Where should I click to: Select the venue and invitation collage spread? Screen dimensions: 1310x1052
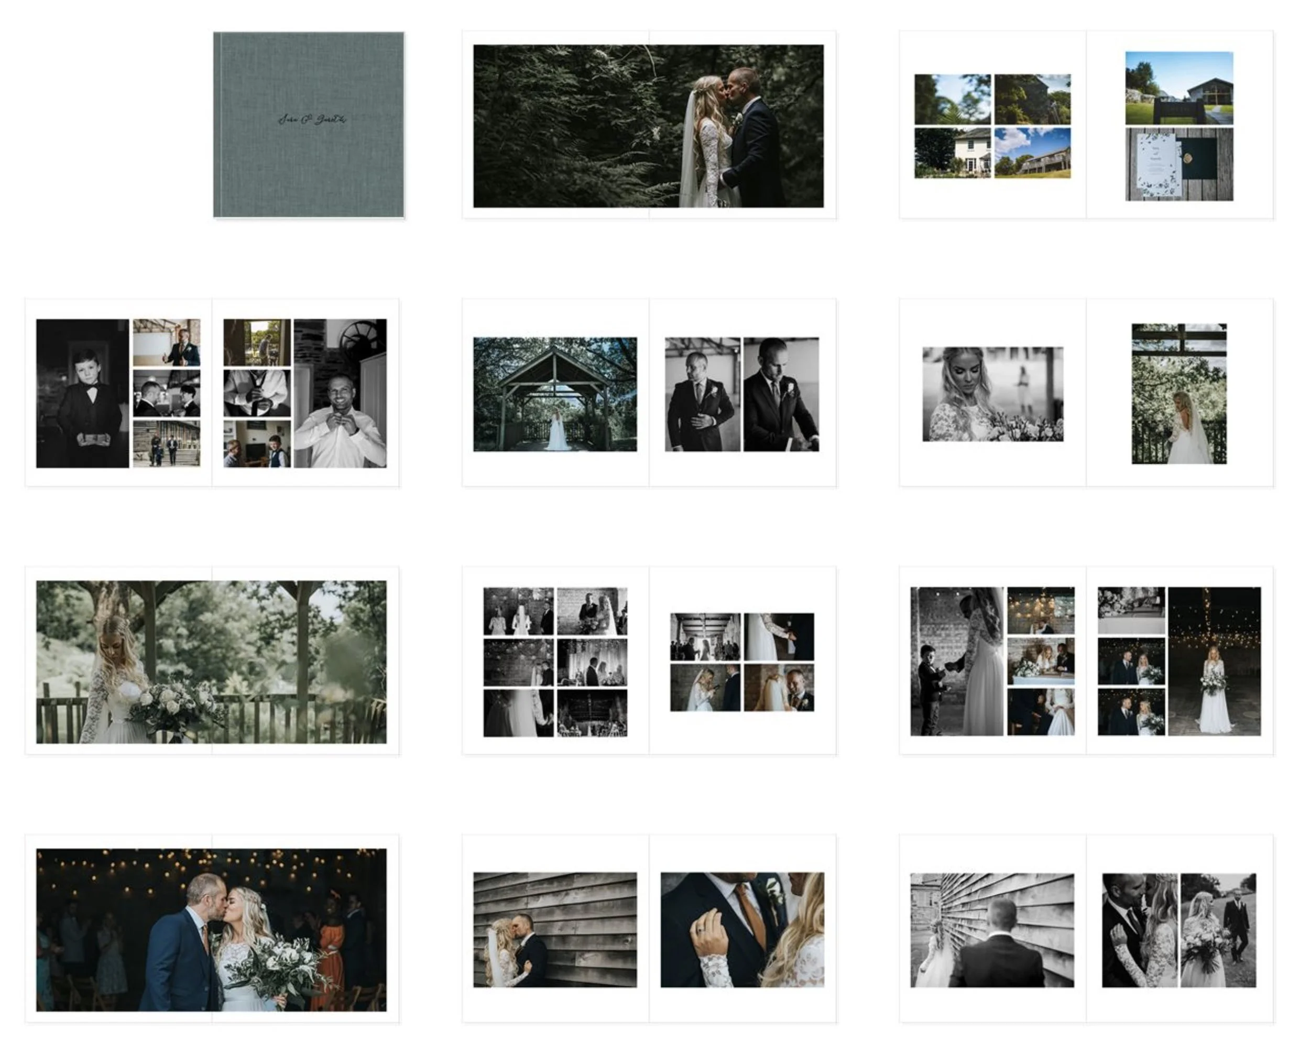(1088, 122)
